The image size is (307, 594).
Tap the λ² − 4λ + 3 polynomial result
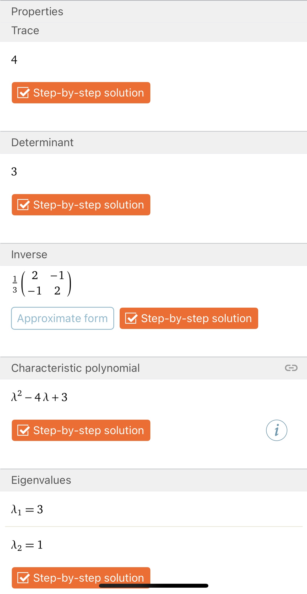[x=39, y=397]
